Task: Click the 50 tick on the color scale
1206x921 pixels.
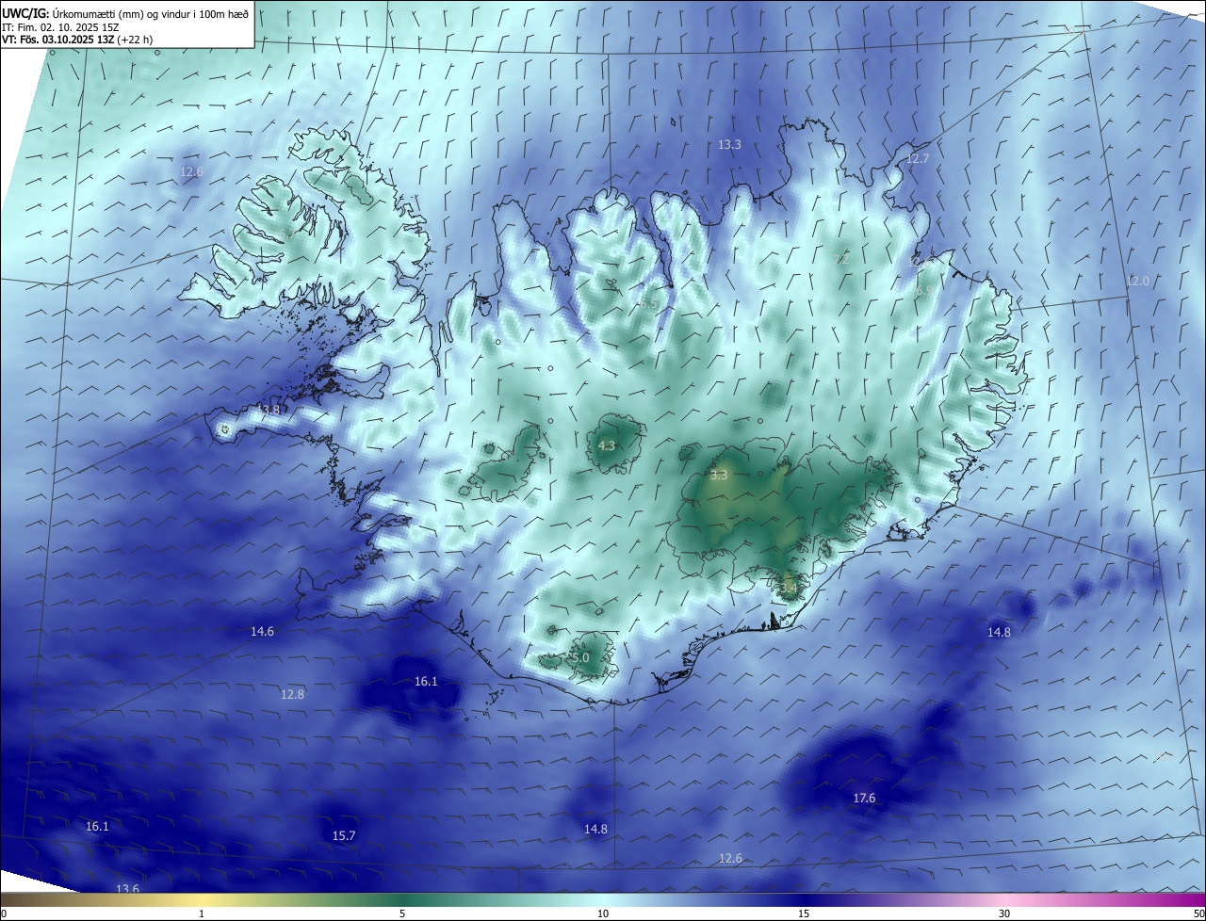Action: tap(1198, 913)
